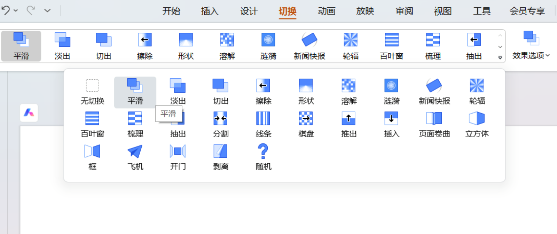The height and width of the screenshot is (234, 557).
Task: Apply 百叶窗 transition in the dropdown gallery
Action: click(92, 125)
